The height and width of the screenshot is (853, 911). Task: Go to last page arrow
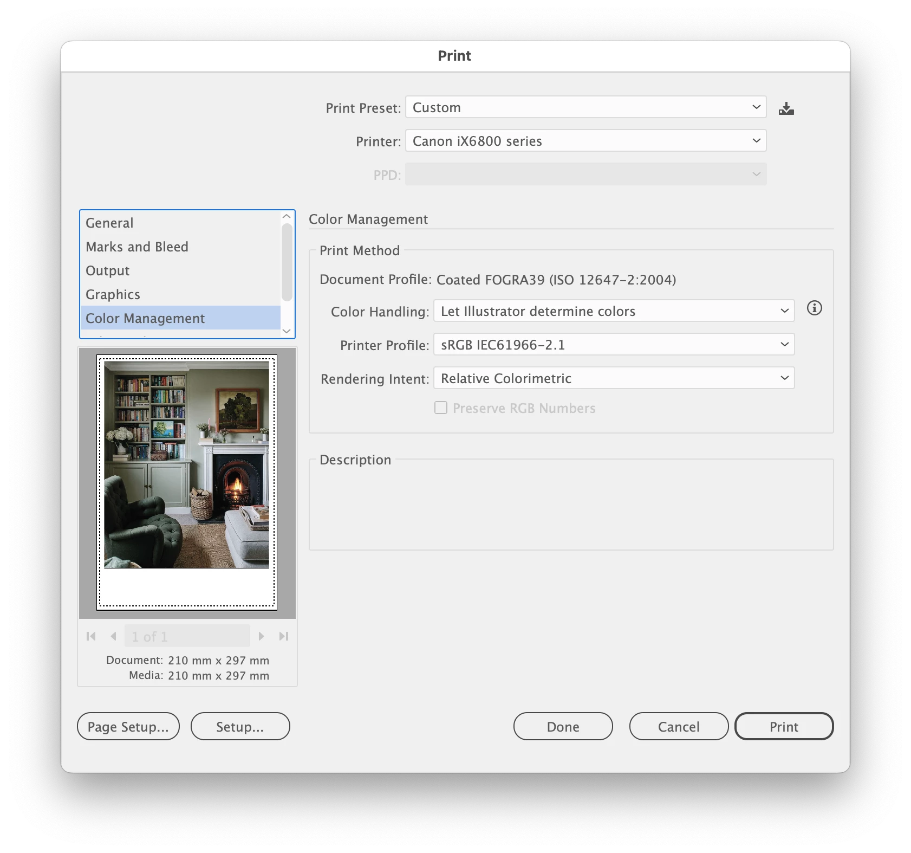pos(284,636)
